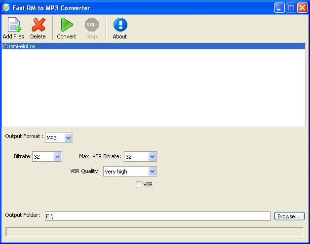Enable the VBR checkbox
The image size is (310, 244).
click(x=139, y=184)
